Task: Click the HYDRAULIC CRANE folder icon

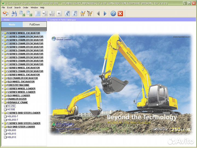Action: click(5, 103)
